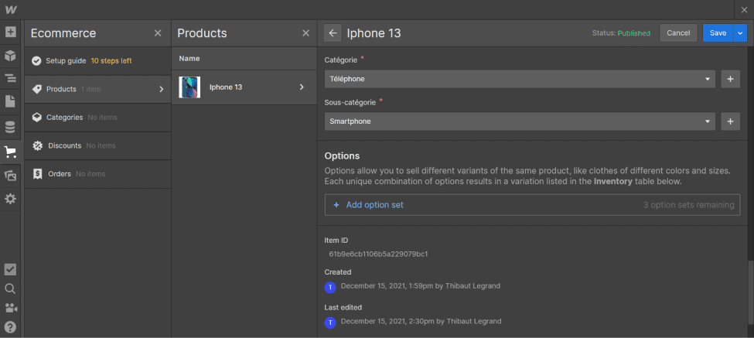Image resolution: width=754 pixels, height=338 pixels.
Task: Click the Options section heading
Action: pos(343,155)
